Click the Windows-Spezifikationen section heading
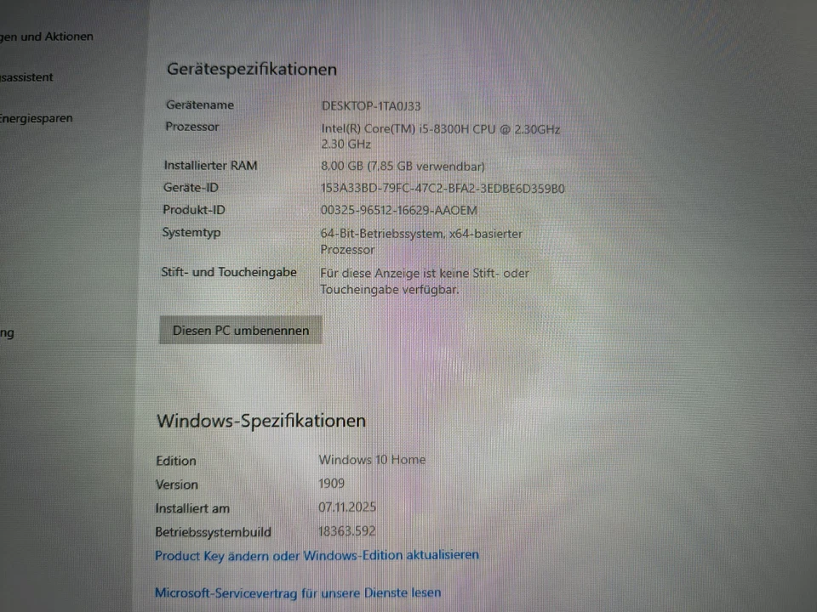 pos(261,420)
